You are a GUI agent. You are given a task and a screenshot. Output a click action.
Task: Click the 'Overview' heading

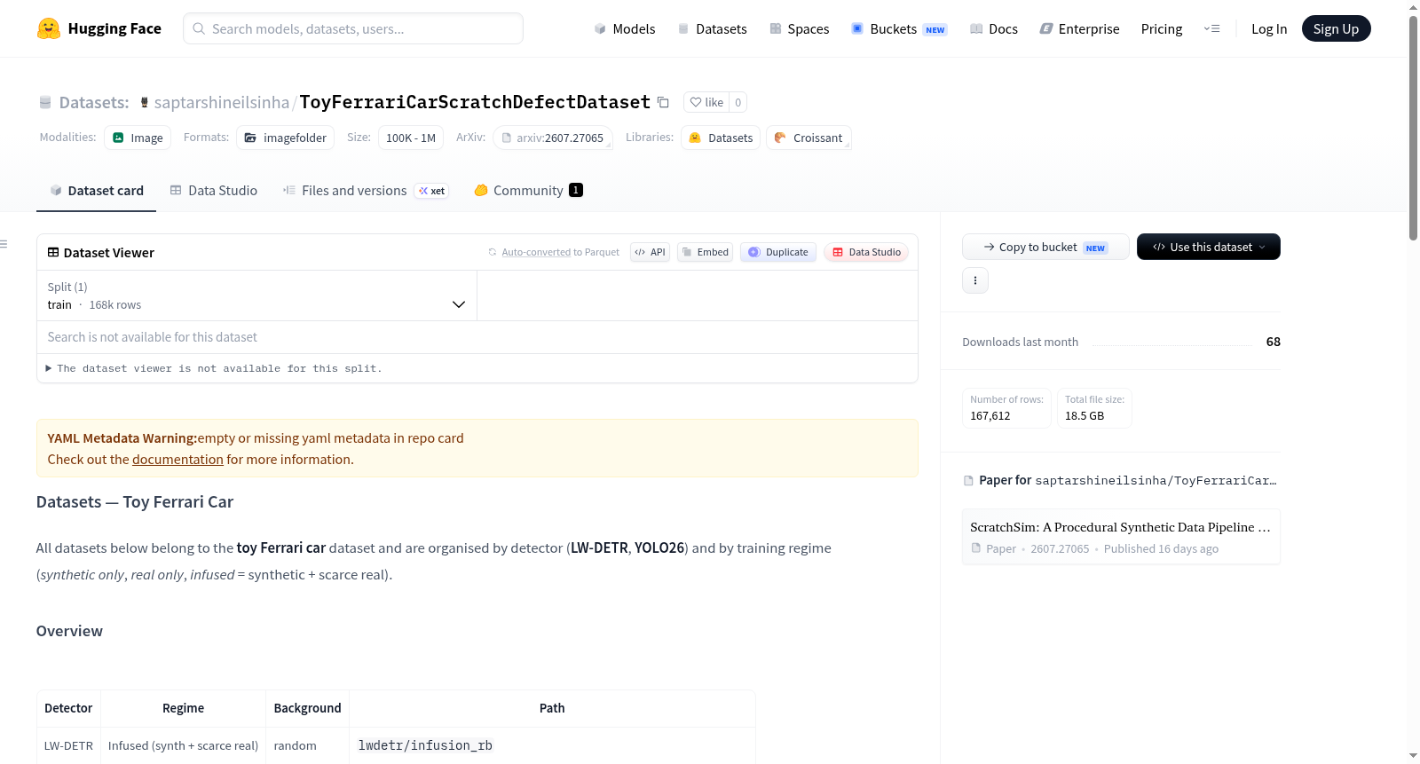pyautogui.click(x=69, y=631)
